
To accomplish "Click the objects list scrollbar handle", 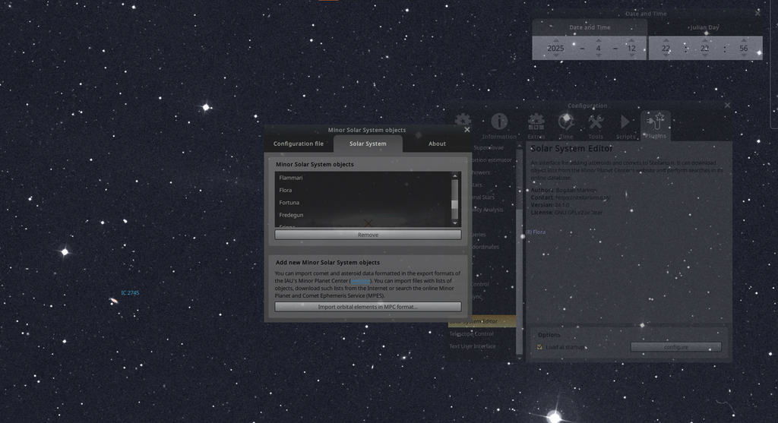I will tap(454, 204).
